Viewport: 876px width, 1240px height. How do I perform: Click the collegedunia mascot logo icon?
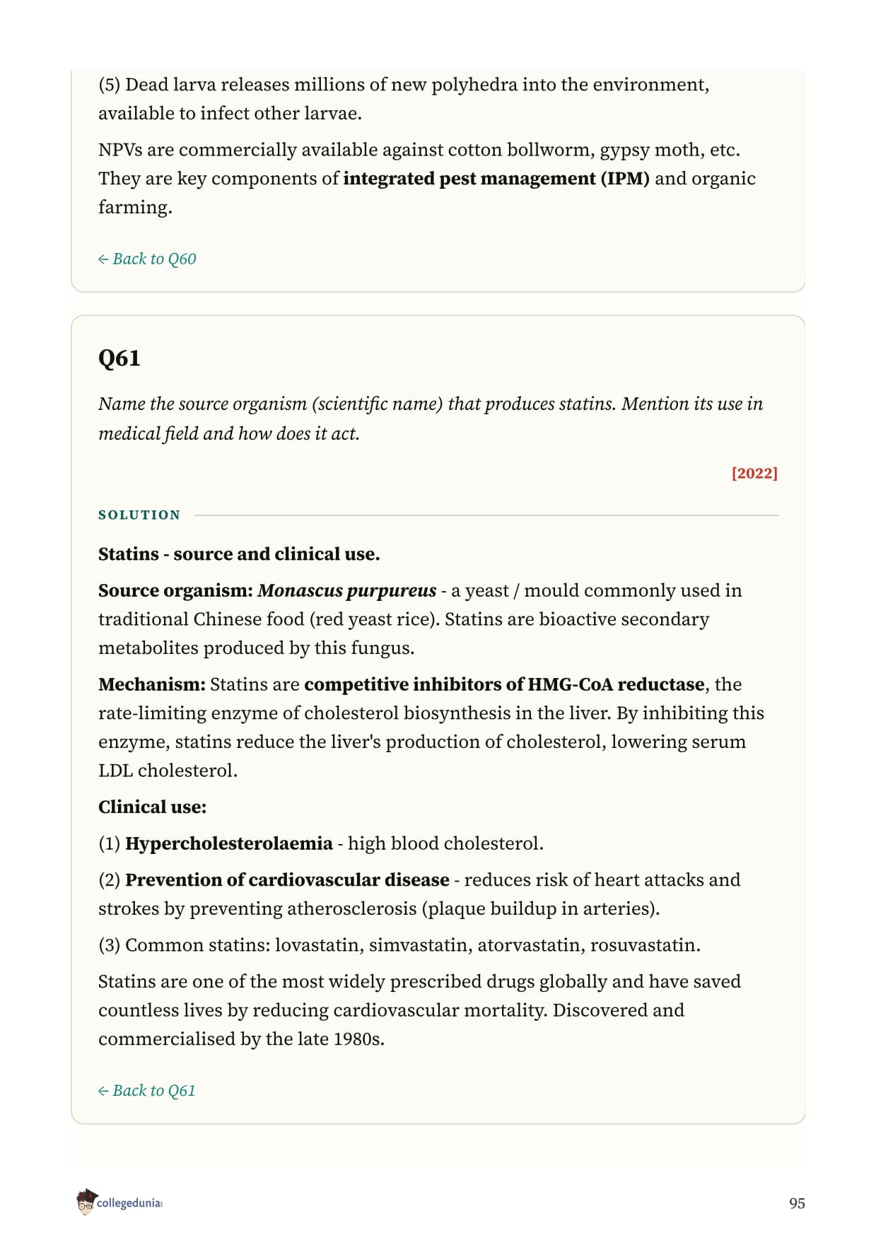[86, 1202]
